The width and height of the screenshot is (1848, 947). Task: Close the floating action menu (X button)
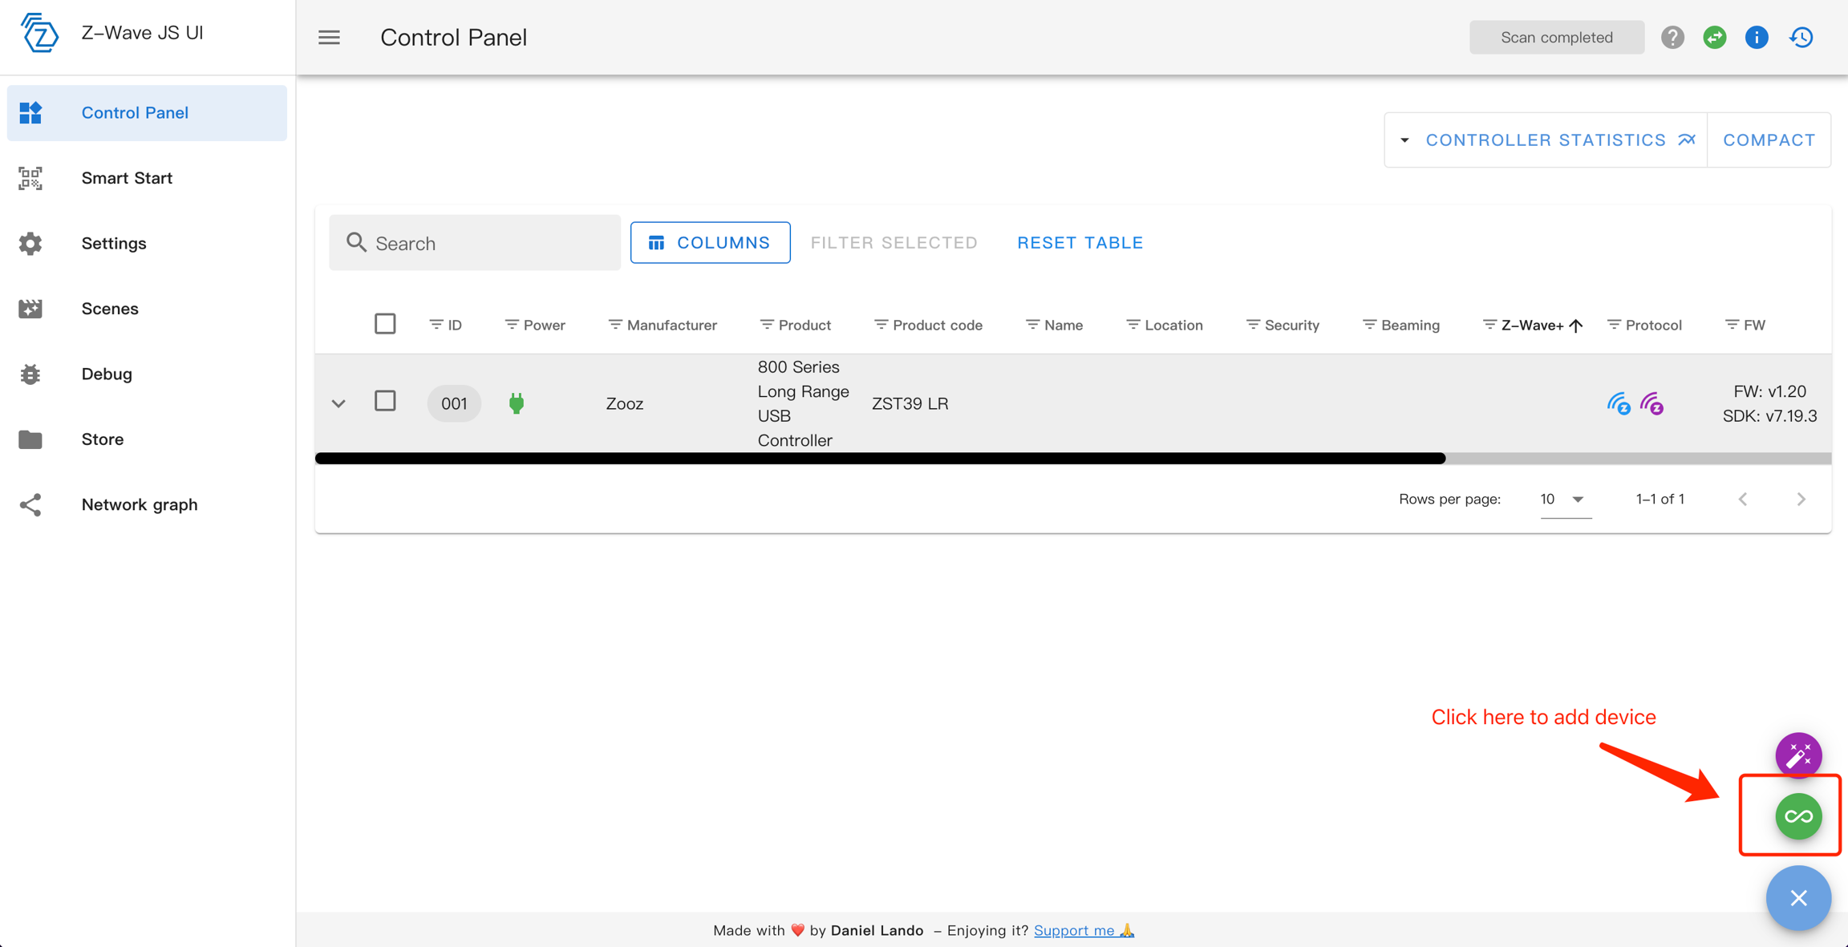coord(1798,898)
